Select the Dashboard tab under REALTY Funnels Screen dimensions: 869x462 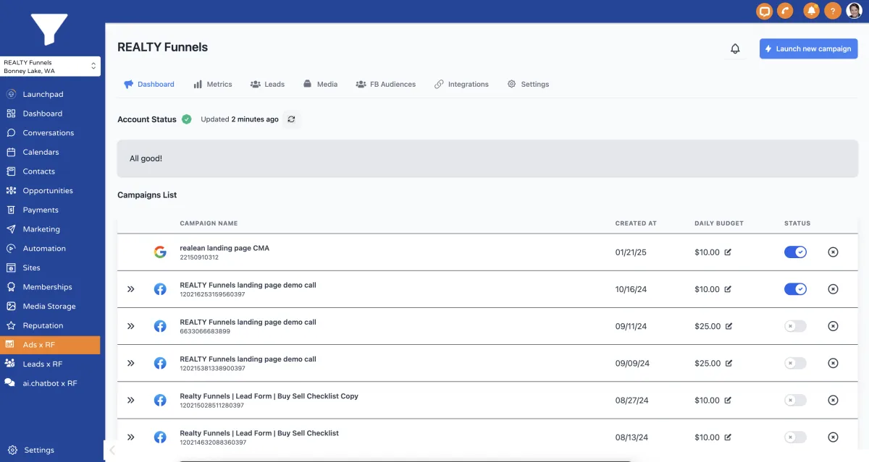pyautogui.click(x=149, y=84)
